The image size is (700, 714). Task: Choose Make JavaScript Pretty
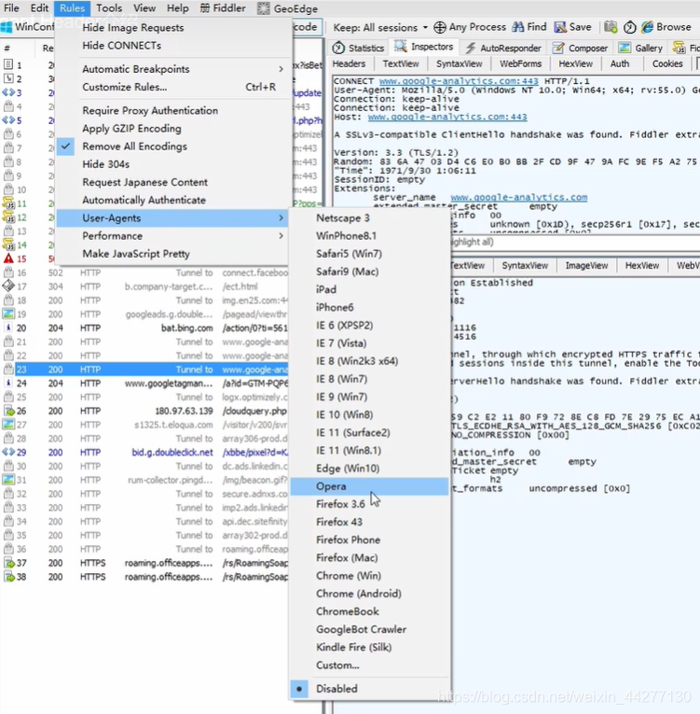click(x=172, y=254)
